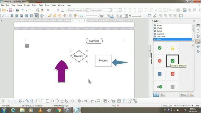This screenshot has width=201, height=113.
Task: Click the Anchor icon in drawing toolbar
Action: (x=4, y=16)
